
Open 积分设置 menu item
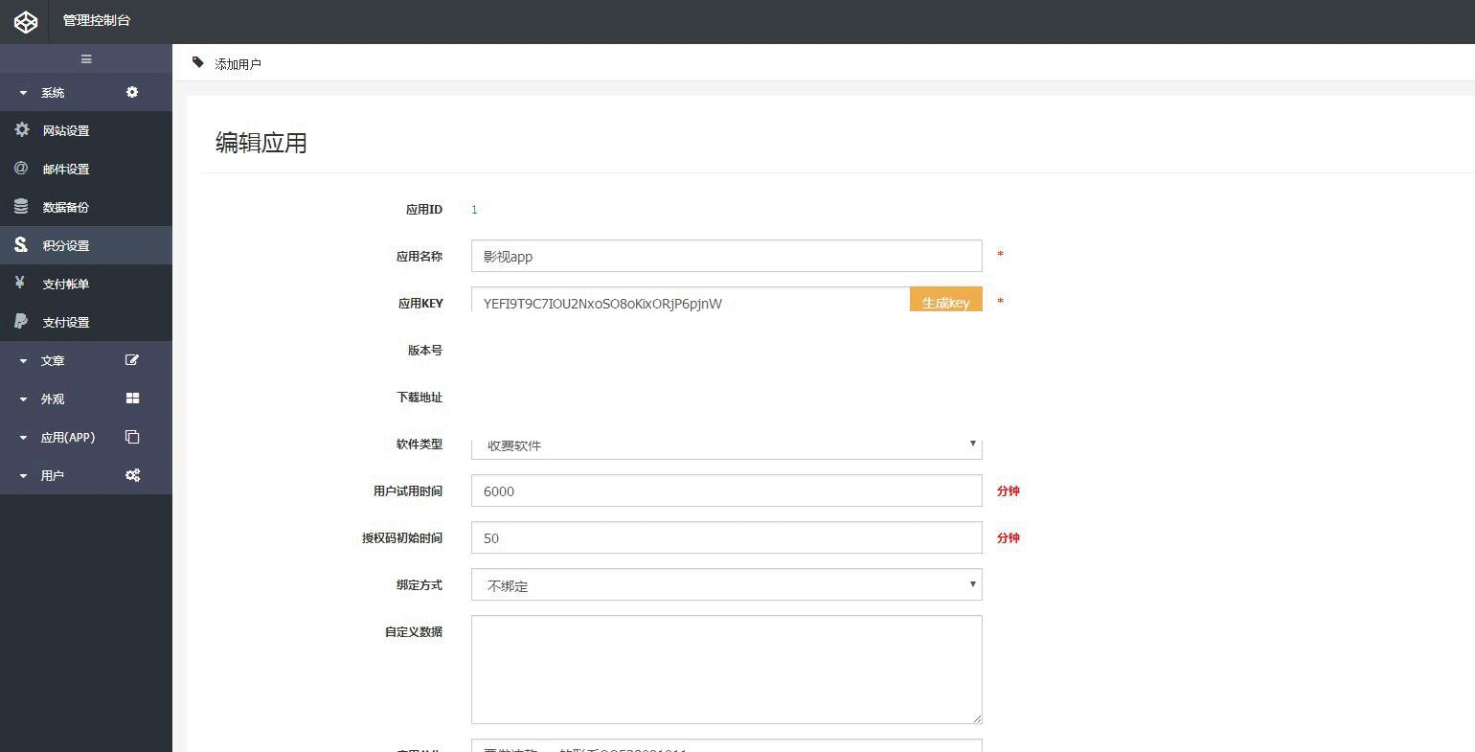click(86, 245)
